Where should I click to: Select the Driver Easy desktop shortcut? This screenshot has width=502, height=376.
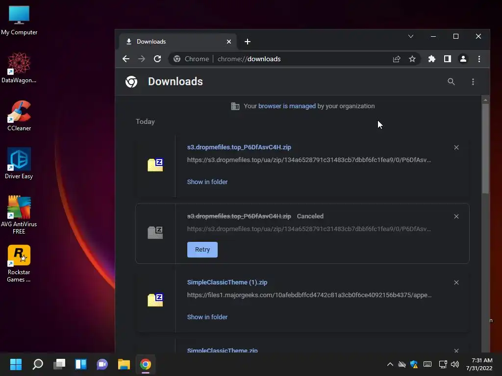point(19,164)
